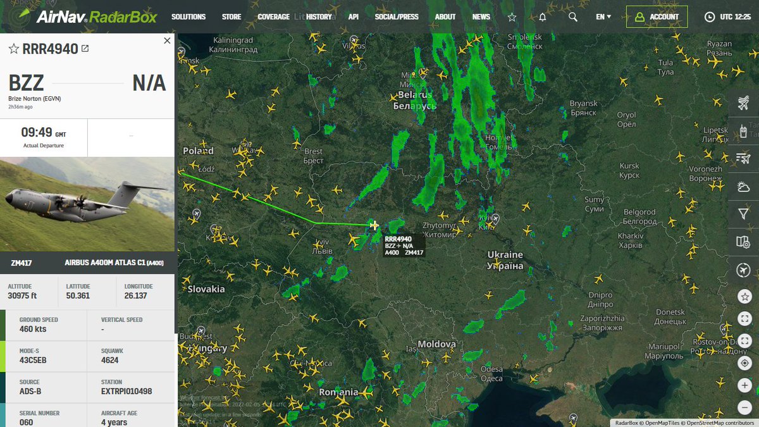Click the squawk value 4624
759x427 pixels.
point(110,361)
